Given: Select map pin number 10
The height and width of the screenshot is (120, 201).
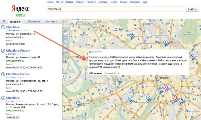Looking at the screenshot, I should coord(131,35).
